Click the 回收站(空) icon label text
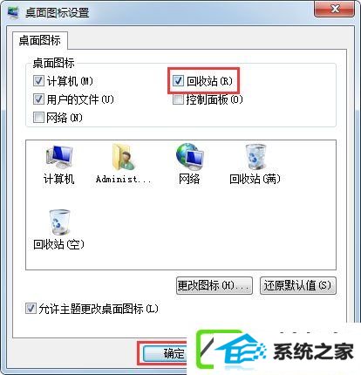Viewport: 361px width, 375px height. pos(58,244)
